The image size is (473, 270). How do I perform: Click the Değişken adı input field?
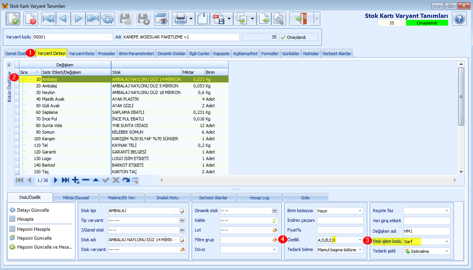pos(427,231)
